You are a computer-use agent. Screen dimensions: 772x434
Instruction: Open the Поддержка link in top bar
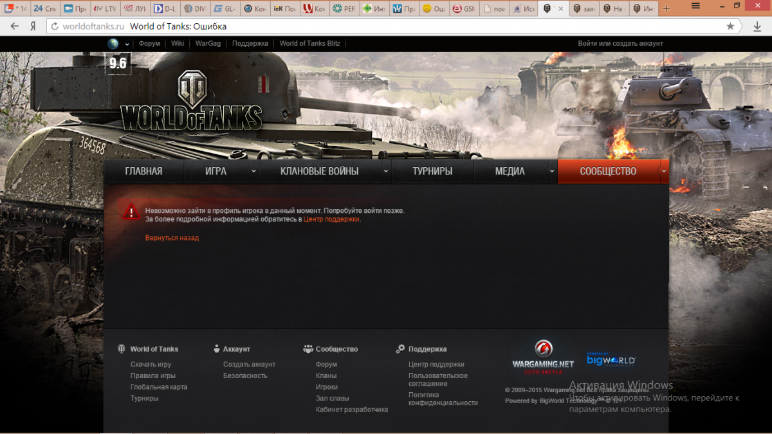pos(250,44)
